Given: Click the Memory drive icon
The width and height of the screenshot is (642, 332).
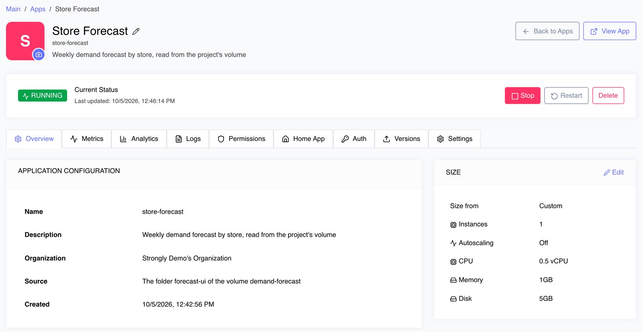Looking at the screenshot, I should point(453,280).
